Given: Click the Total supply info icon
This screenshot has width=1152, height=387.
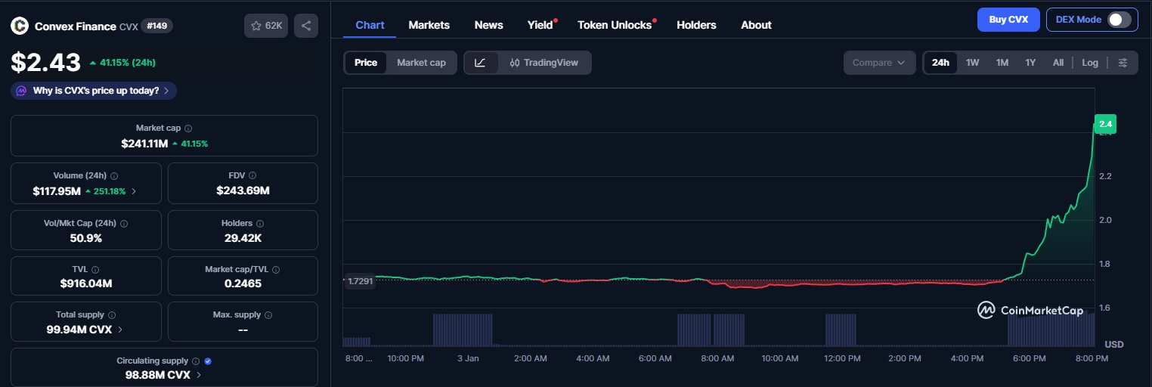Looking at the screenshot, I should (x=112, y=314).
